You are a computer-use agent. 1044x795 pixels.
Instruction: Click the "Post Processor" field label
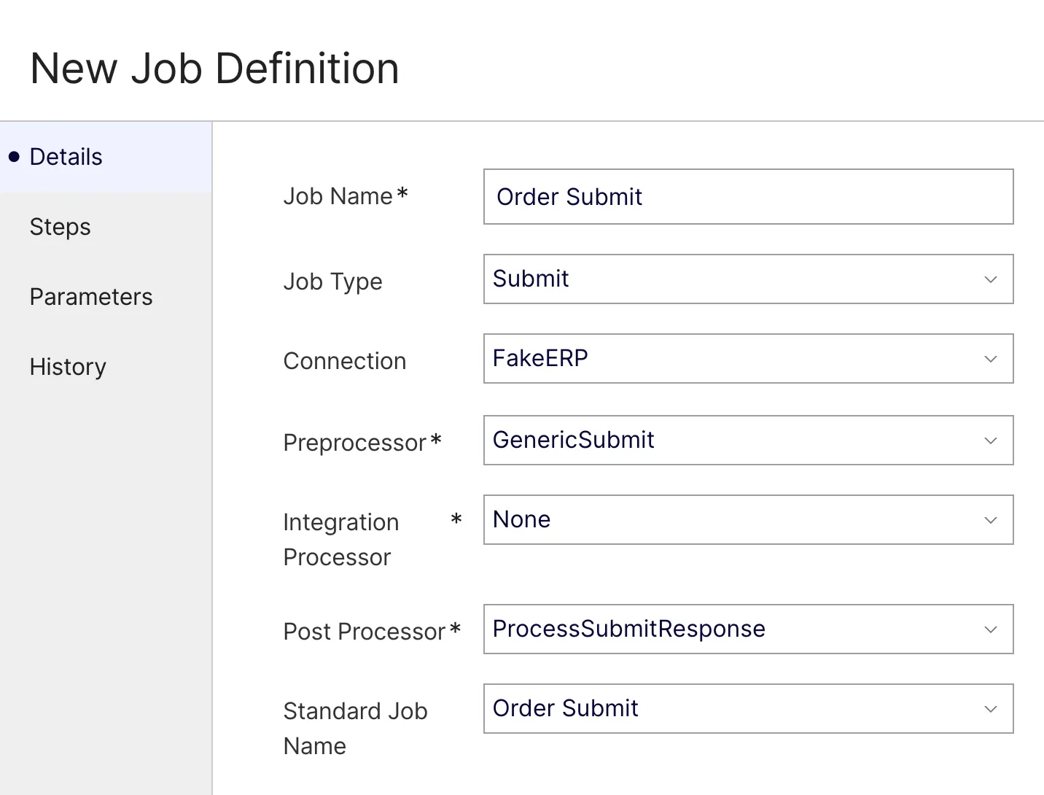tap(364, 632)
